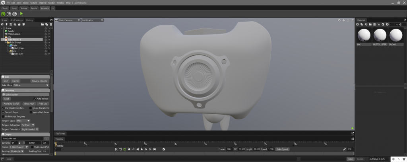Viewport: 407px width, 162px height.
Task: Switch to the Tool Settings tab
Action: 17,20
